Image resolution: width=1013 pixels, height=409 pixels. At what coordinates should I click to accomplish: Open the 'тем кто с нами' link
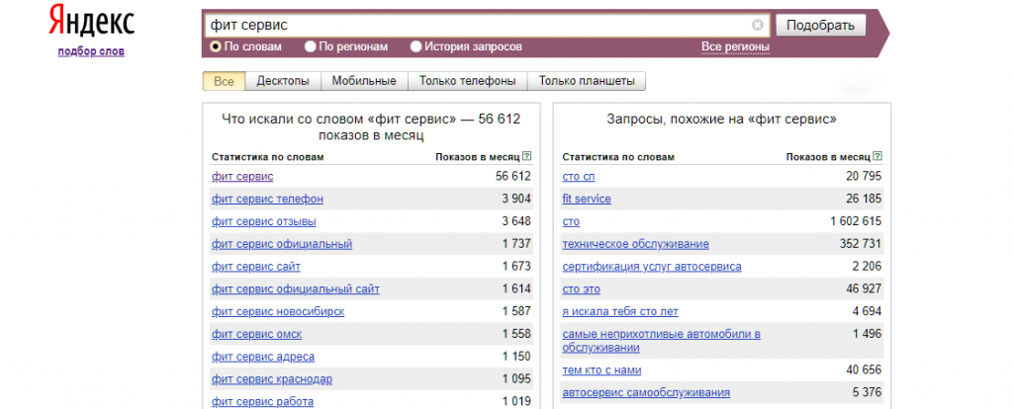click(602, 370)
